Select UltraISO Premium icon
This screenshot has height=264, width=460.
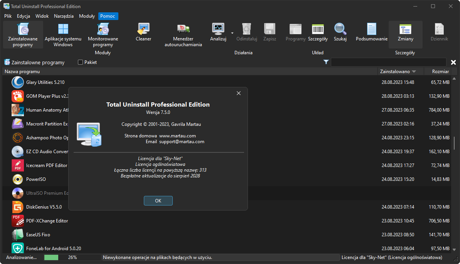18,193
